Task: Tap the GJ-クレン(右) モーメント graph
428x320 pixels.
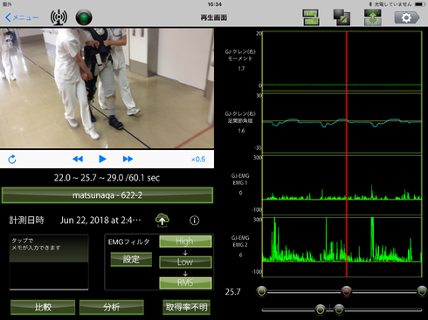Action: 342,61
